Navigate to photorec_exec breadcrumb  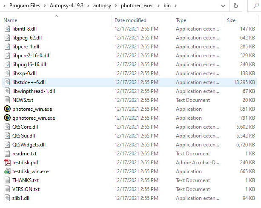pyautogui.click(x=137, y=6)
